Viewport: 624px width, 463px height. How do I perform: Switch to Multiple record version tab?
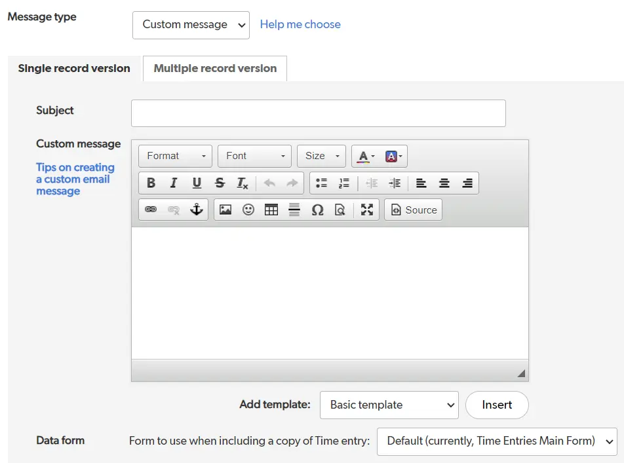[214, 68]
